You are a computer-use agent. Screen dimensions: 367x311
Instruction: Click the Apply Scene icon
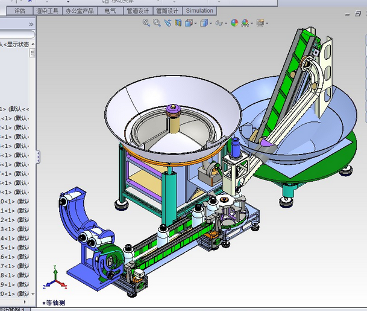[245, 23]
